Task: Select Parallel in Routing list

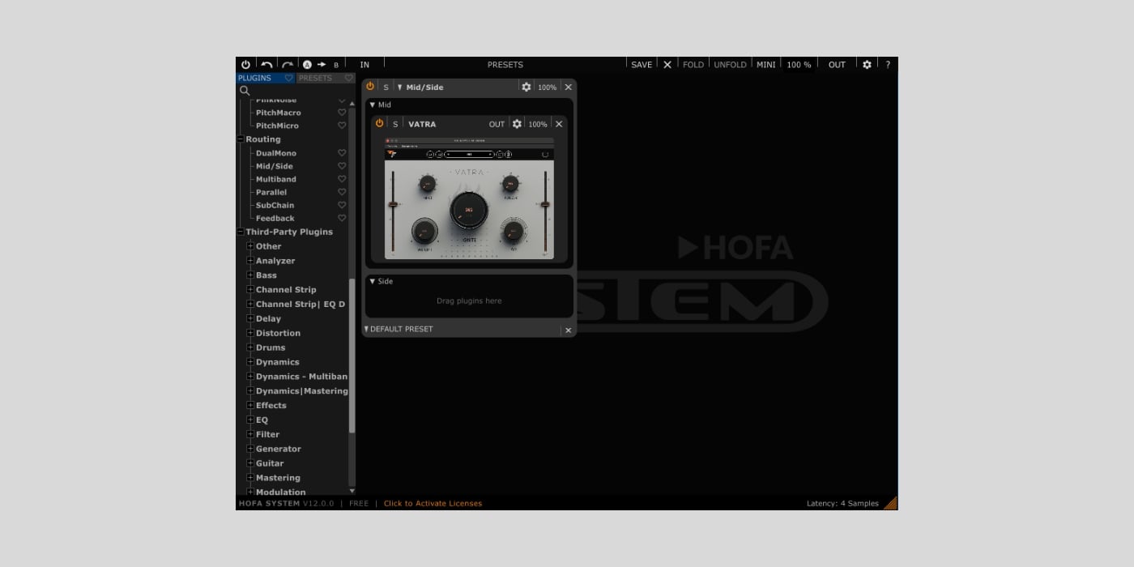Action: click(271, 192)
